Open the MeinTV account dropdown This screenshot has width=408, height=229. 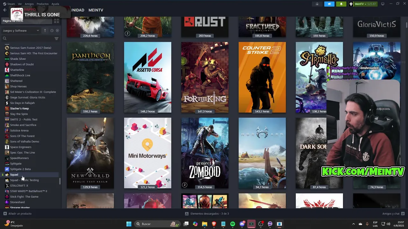click(363, 4)
